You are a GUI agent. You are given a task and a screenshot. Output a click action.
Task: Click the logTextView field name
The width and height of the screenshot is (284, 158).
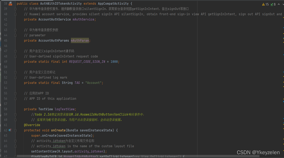pos(65,109)
